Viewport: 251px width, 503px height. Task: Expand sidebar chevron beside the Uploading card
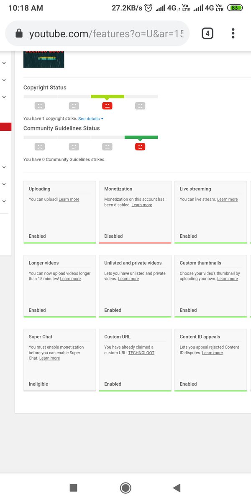click(x=4, y=184)
